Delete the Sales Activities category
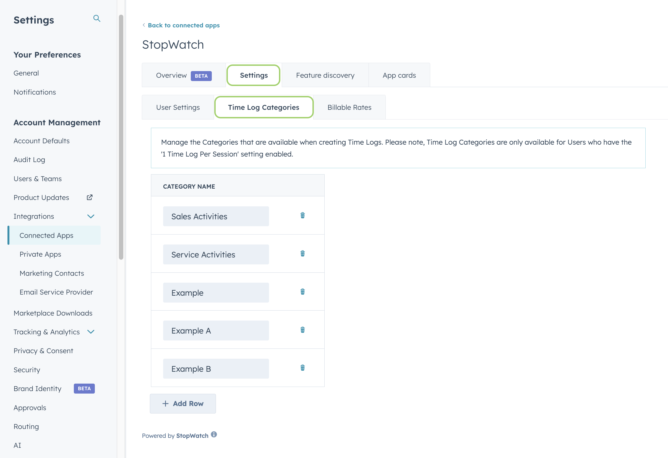668x458 pixels. [302, 215]
